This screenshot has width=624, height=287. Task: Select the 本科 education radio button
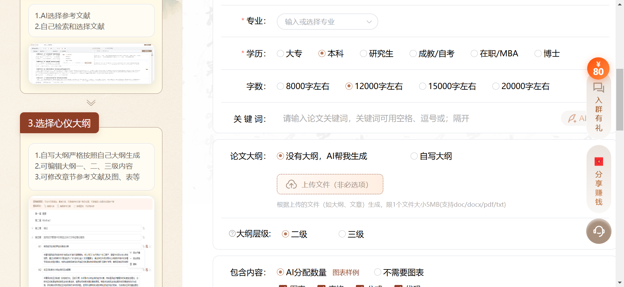[x=322, y=54]
